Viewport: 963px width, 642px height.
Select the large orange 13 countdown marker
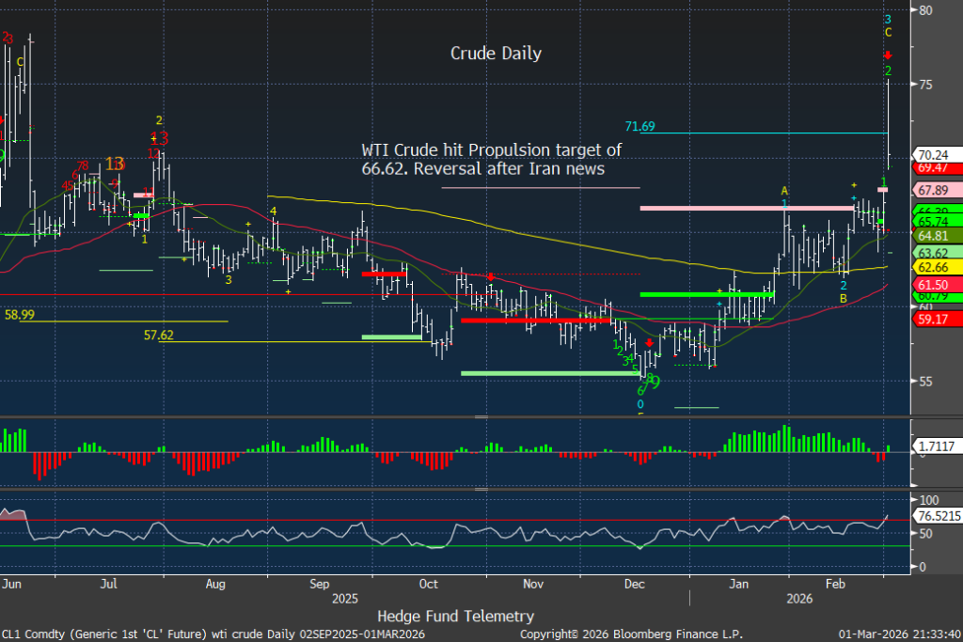point(115,164)
